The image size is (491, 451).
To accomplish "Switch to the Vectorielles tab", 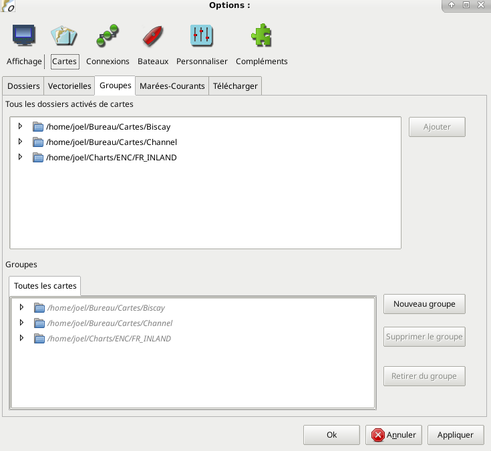I will point(69,86).
